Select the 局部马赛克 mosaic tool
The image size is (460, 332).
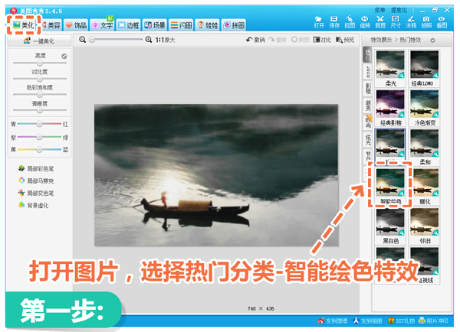[35, 181]
